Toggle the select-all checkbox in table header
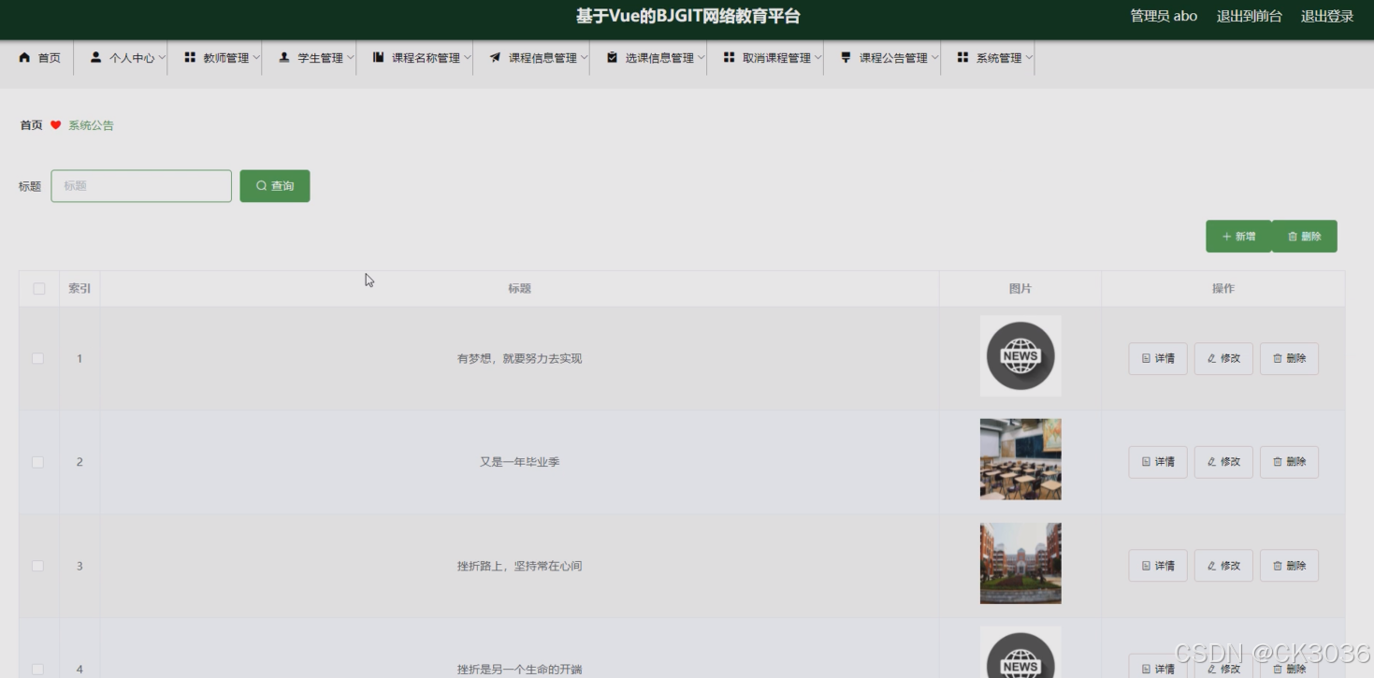 pyautogui.click(x=38, y=288)
